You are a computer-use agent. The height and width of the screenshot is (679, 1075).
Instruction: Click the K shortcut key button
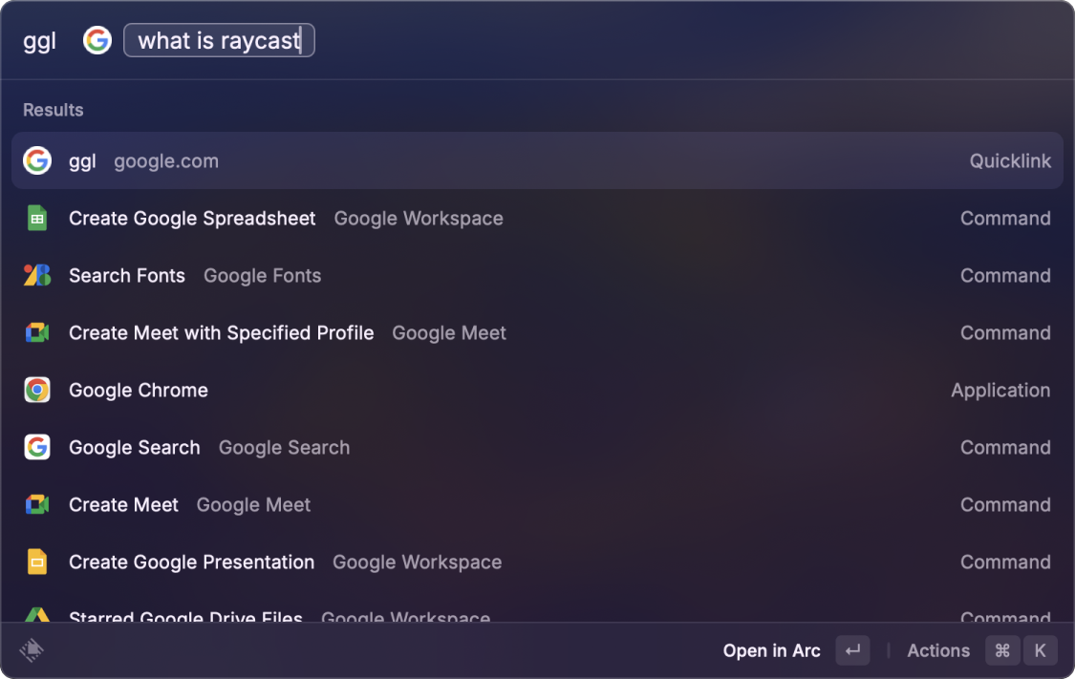1040,650
